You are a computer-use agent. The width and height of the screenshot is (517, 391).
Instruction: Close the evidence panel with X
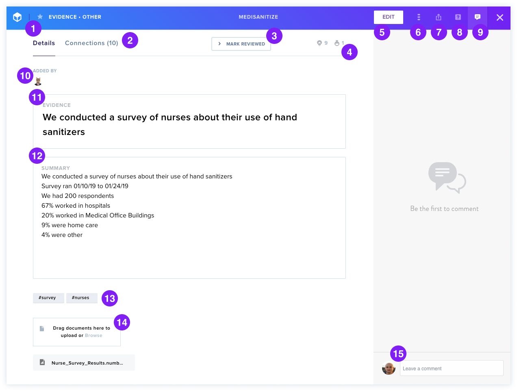coord(500,17)
